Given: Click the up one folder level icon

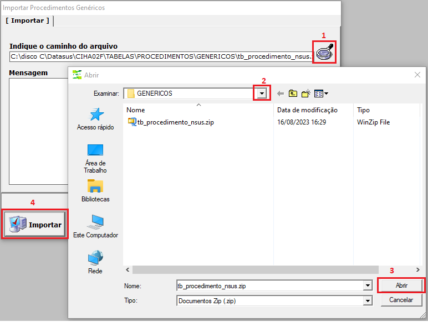Looking at the screenshot, I should click(293, 94).
